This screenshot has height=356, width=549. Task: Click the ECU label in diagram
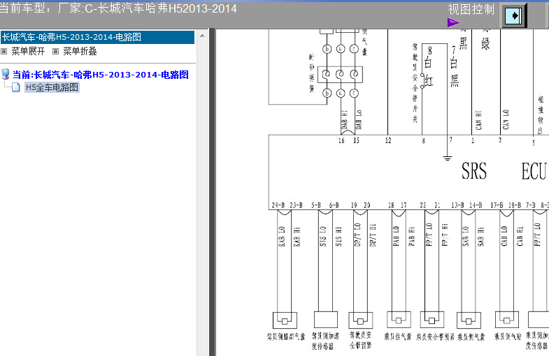tap(534, 171)
